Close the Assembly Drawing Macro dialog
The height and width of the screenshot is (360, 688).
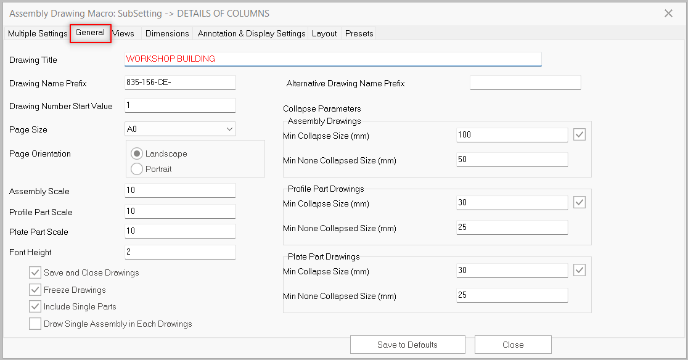[x=668, y=13]
